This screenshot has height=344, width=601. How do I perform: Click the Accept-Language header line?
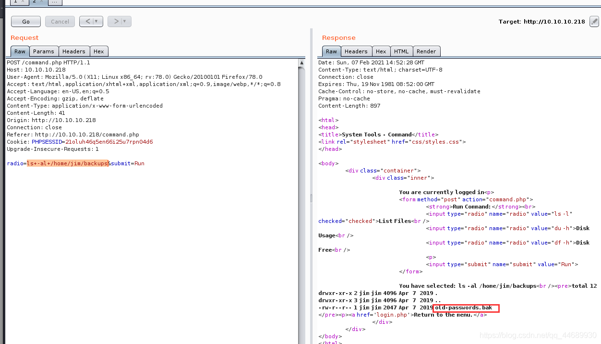click(x=58, y=91)
